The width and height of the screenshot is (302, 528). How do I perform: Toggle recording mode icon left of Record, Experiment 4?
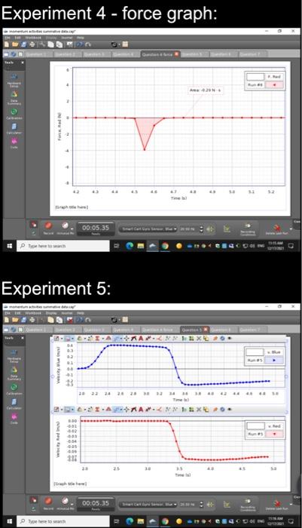pos(33,225)
